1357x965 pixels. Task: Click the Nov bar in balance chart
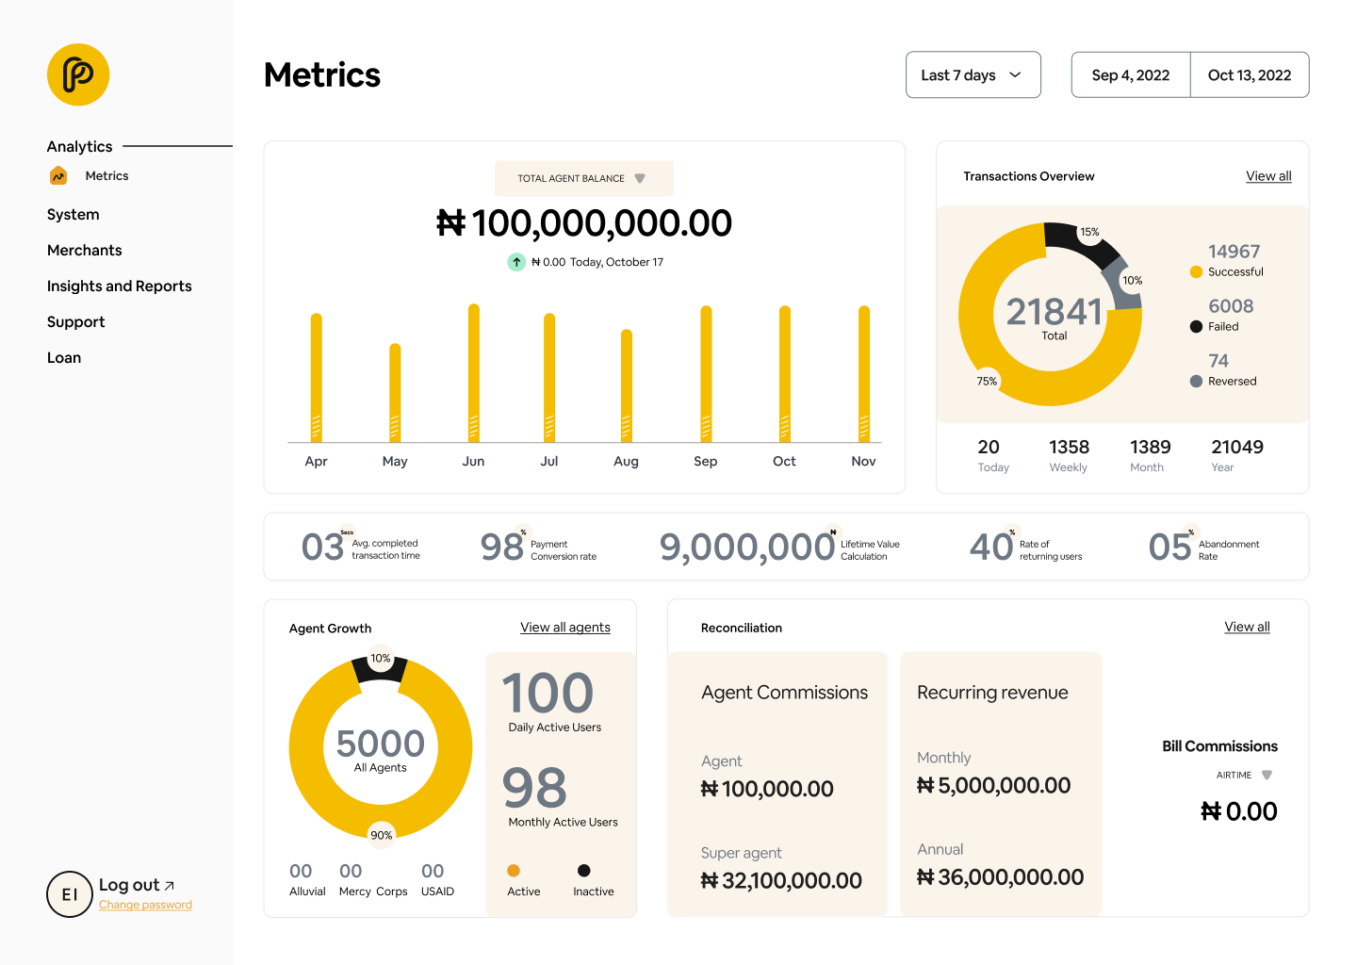[864, 373]
